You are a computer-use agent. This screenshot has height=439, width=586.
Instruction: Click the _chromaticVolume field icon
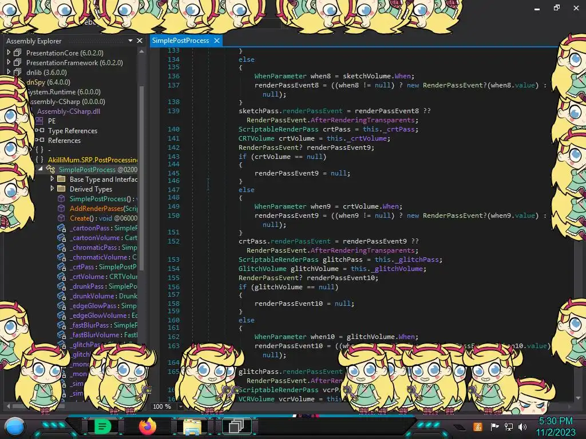point(61,257)
